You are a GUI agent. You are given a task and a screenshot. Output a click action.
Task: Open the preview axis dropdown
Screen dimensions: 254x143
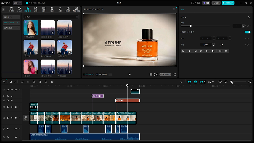click(x=213, y=82)
